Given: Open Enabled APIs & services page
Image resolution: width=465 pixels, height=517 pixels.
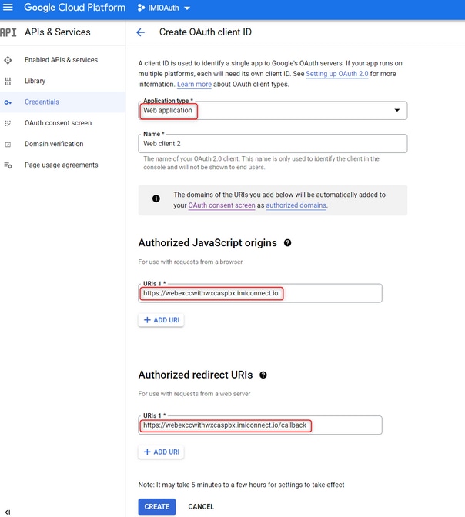Looking at the screenshot, I should point(61,60).
